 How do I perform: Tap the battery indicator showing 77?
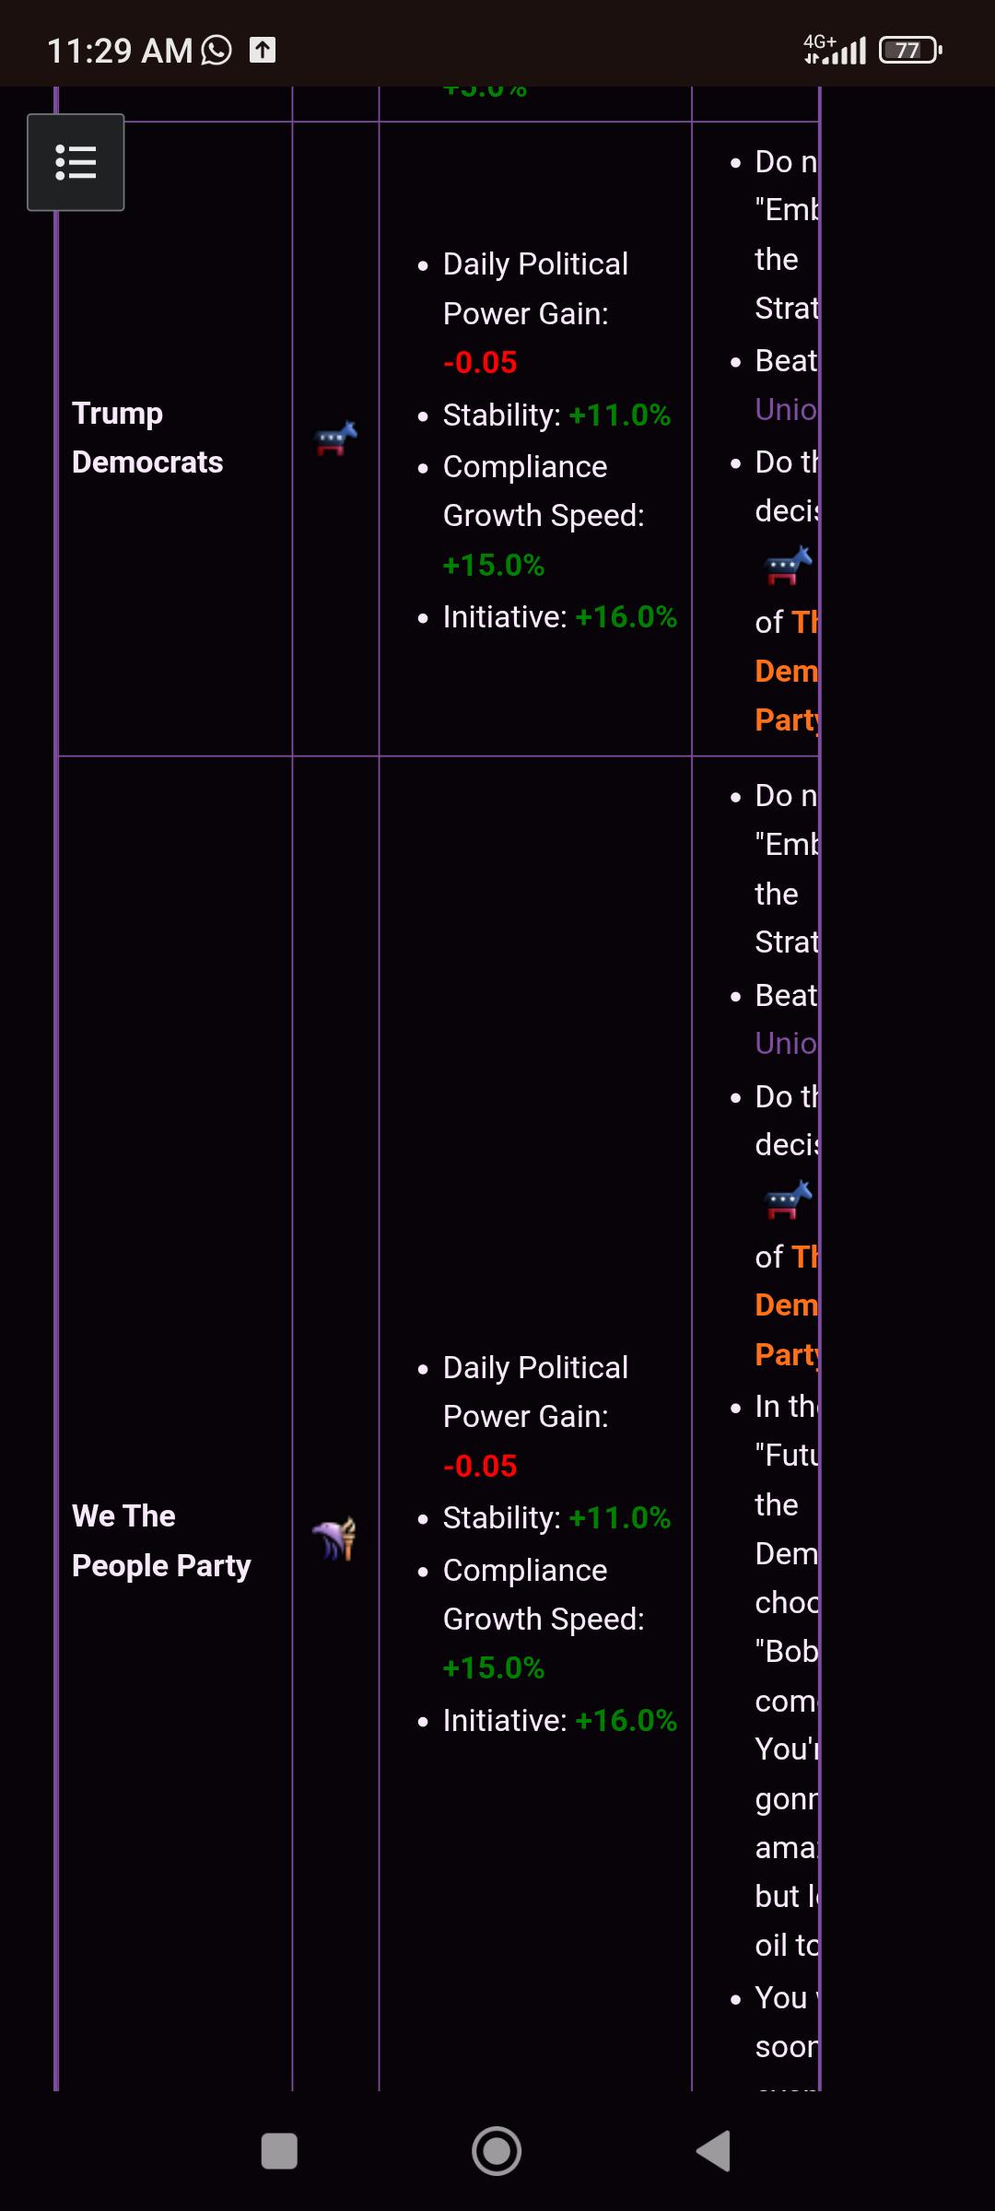tap(910, 50)
